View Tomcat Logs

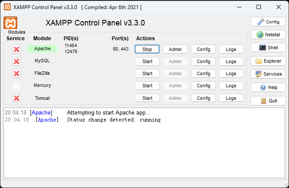tap(231, 98)
